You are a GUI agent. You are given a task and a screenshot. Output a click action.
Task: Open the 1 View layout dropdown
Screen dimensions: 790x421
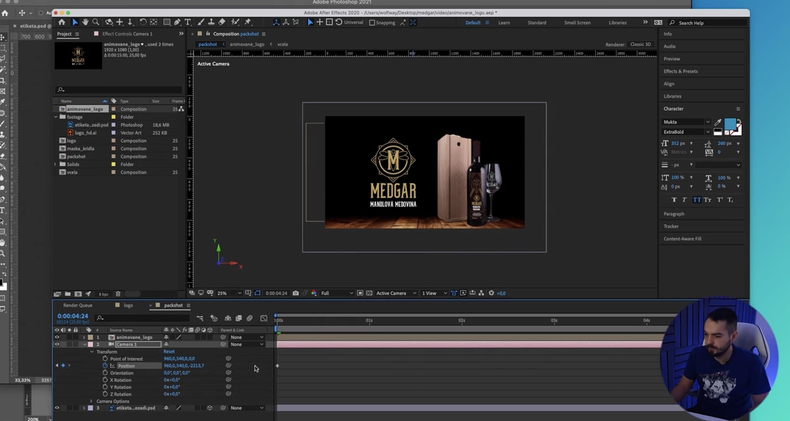(x=434, y=293)
